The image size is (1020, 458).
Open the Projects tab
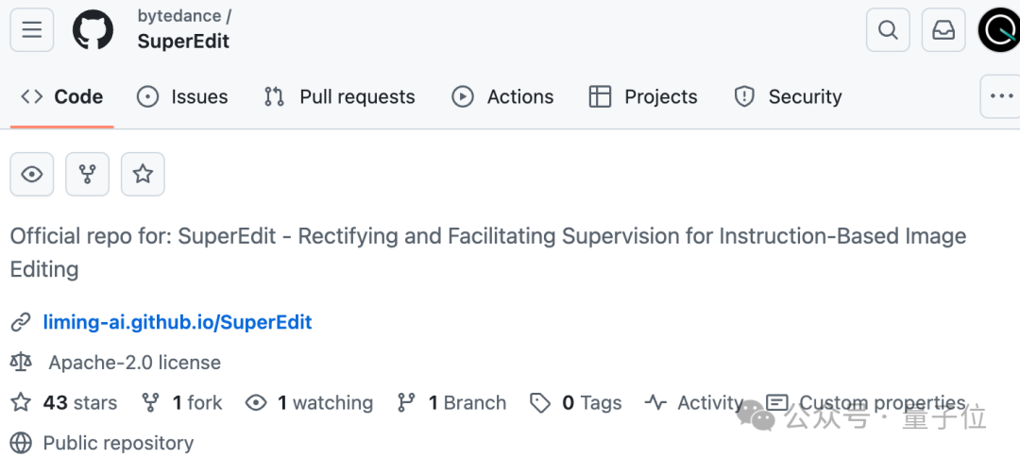click(x=643, y=97)
